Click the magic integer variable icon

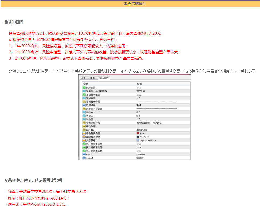tap(84, 154)
